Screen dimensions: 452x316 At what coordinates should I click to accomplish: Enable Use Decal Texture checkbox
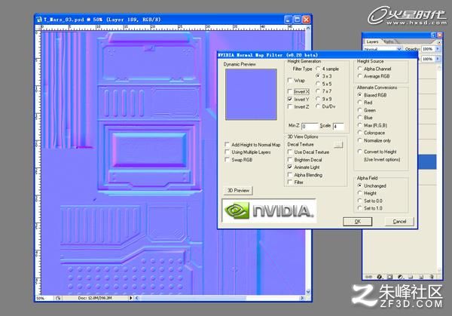coord(290,152)
